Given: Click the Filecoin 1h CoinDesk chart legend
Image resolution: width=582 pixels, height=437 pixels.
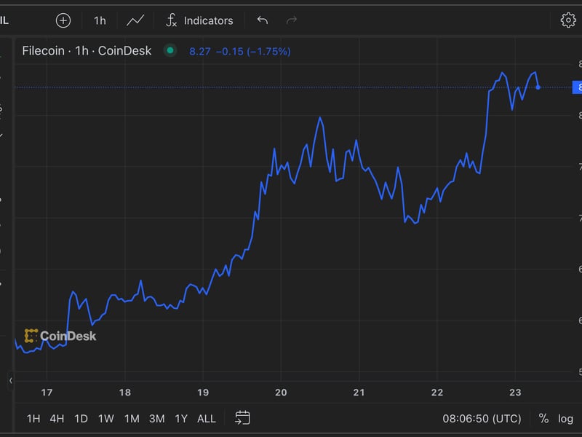Looking at the screenshot, I should (x=87, y=51).
